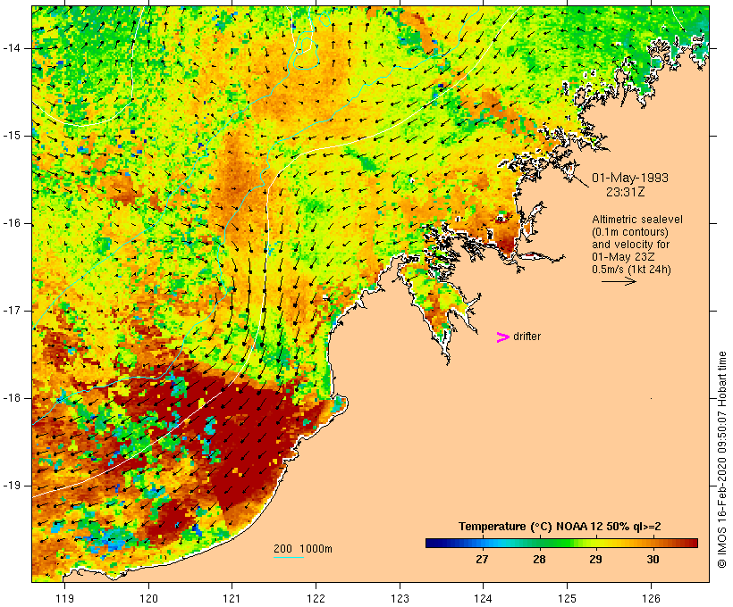
Task: Click the '200 1000m' depth contour label
Action: point(303,549)
